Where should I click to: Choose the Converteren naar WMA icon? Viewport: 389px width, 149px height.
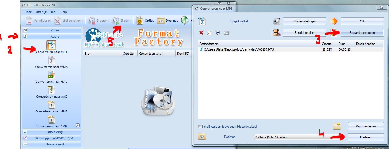coord(51,60)
